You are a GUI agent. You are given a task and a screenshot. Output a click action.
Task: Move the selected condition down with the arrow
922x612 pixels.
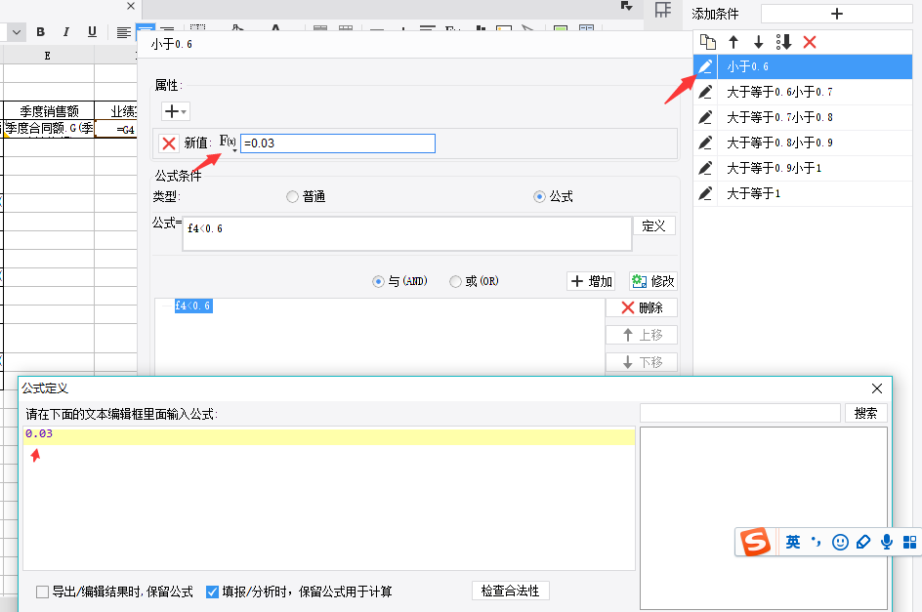pos(759,42)
